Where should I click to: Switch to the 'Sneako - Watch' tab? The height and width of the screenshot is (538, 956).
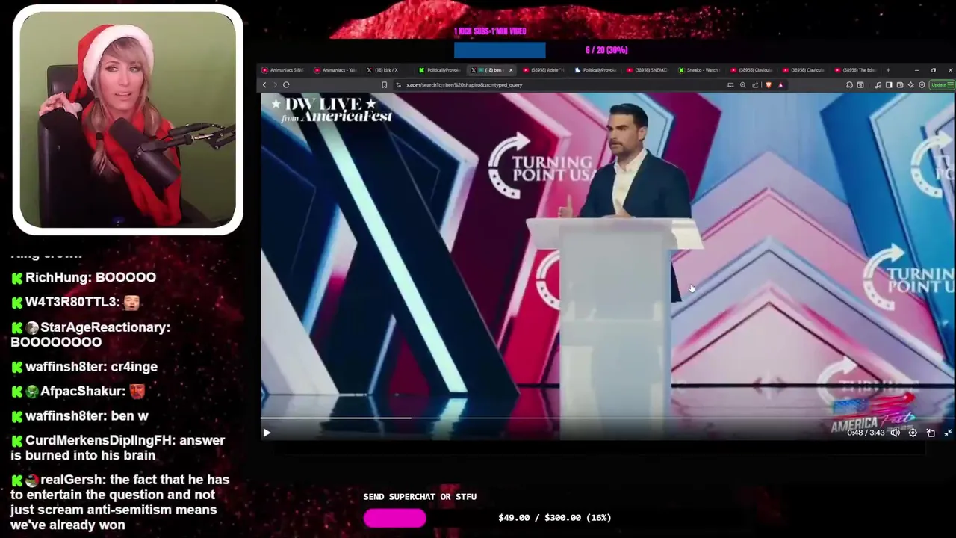pos(700,70)
